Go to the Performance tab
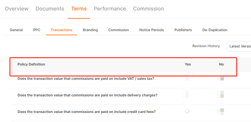251x122 pixels. [x=110, y=9]
